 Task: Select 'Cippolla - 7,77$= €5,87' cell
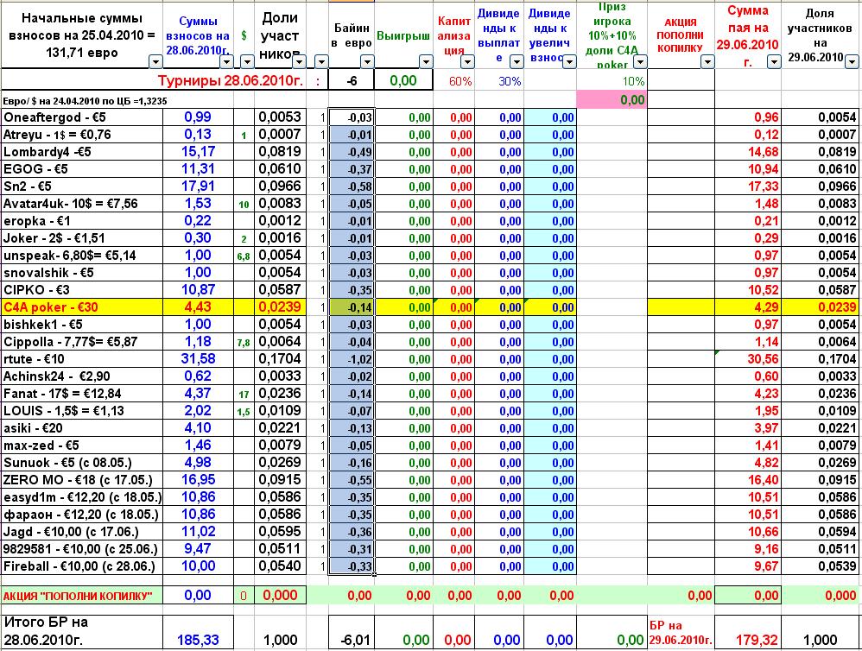pyautogui.click(x=82, y=342)
